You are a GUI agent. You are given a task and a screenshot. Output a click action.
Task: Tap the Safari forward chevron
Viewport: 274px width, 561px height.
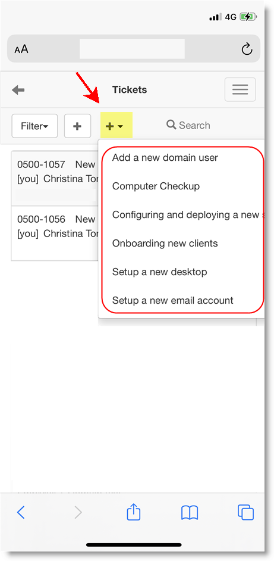pyautogui.click(x=78, y=513)
